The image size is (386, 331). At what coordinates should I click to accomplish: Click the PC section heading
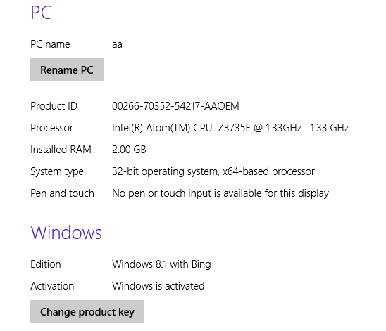pos(41,12)
